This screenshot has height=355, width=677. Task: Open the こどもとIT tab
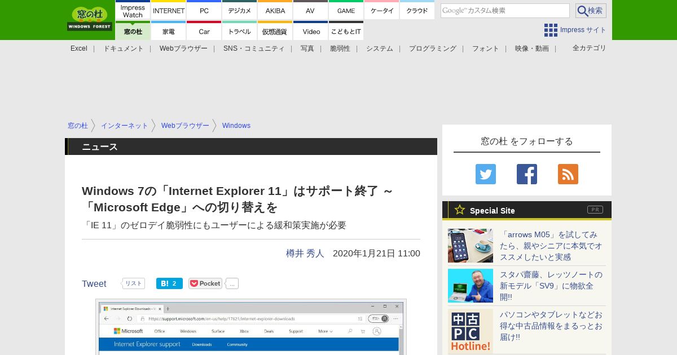[346, 31]
